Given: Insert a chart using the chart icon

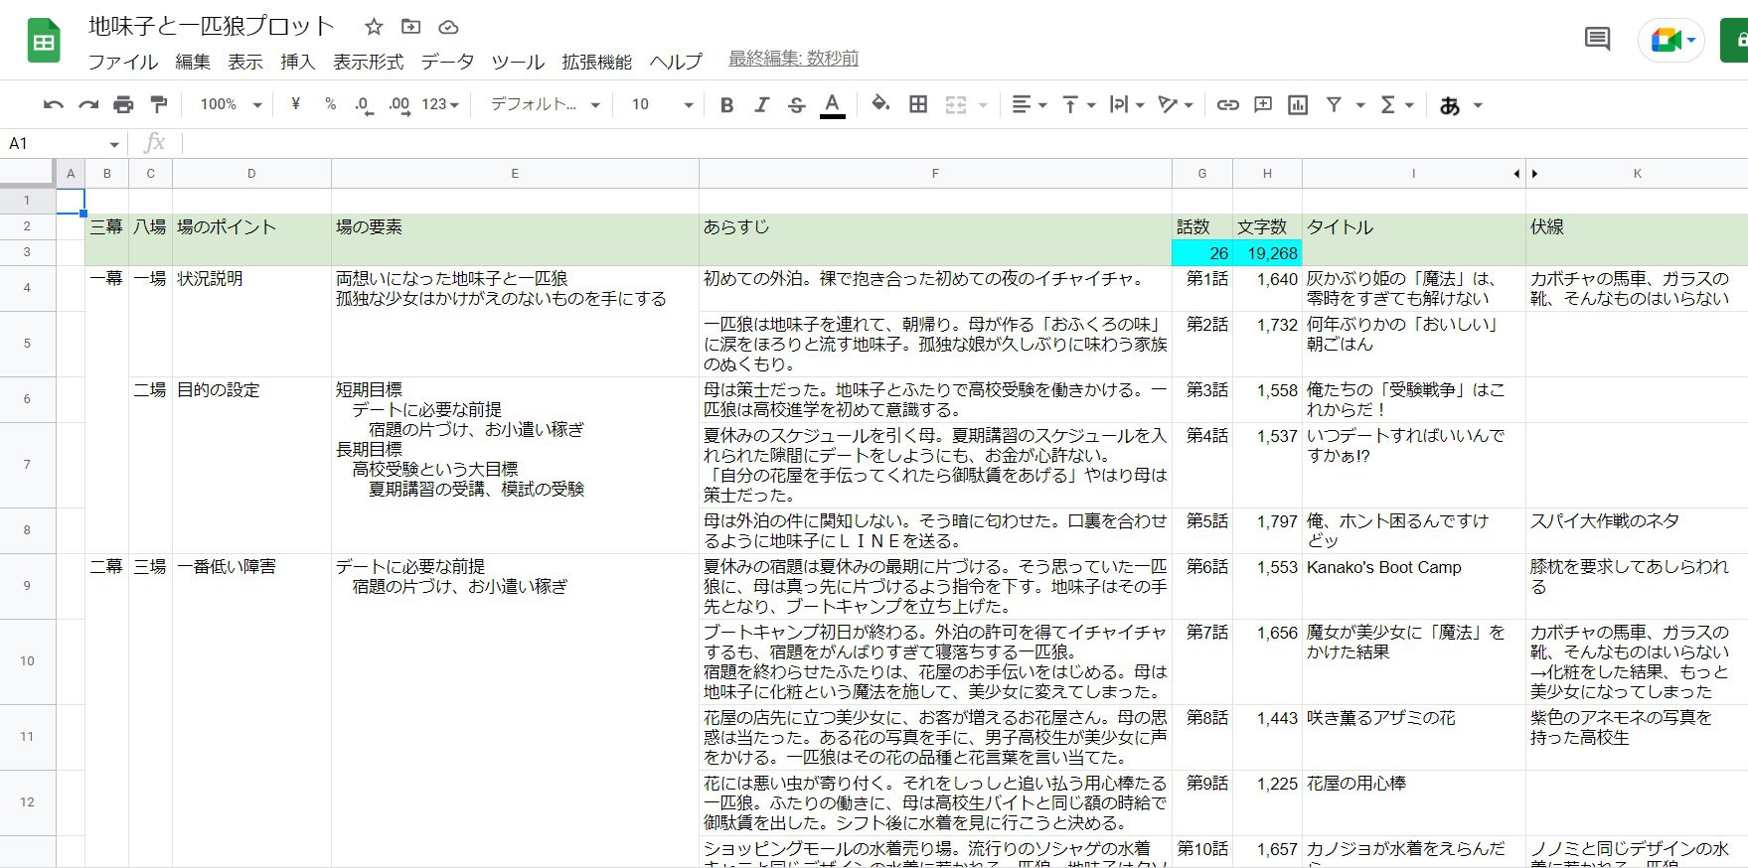Looking at the screenshot, I should tap(1297, 104).
